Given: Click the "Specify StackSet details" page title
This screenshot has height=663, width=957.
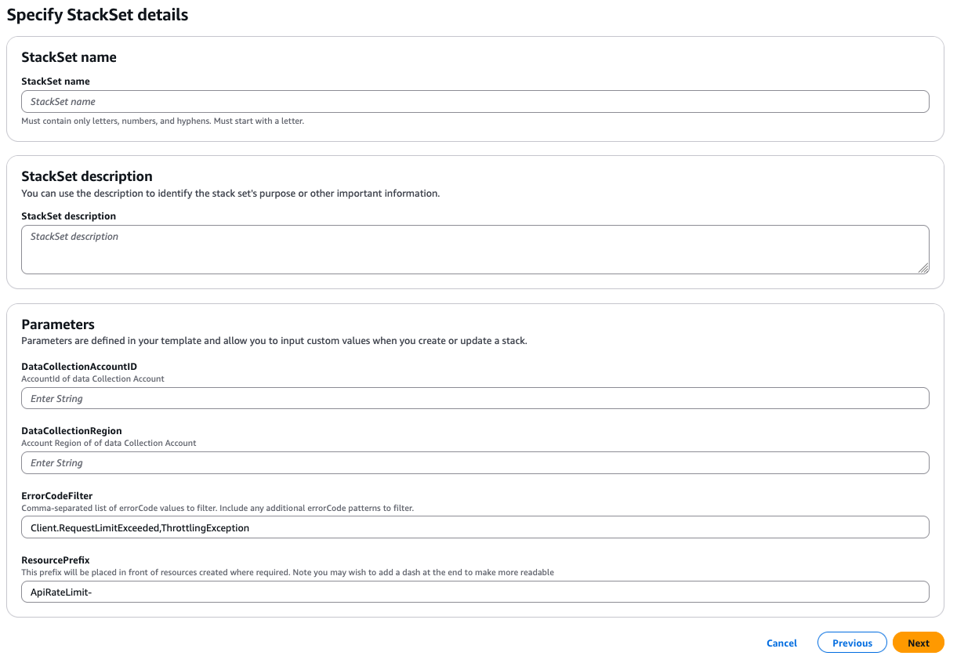Looking at the screenshot, I should pos(97,15).
